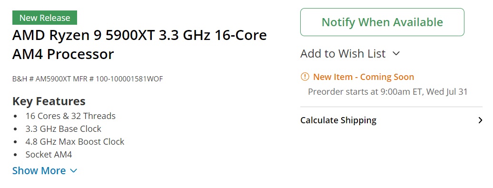Click the Key Features heading

49,101
